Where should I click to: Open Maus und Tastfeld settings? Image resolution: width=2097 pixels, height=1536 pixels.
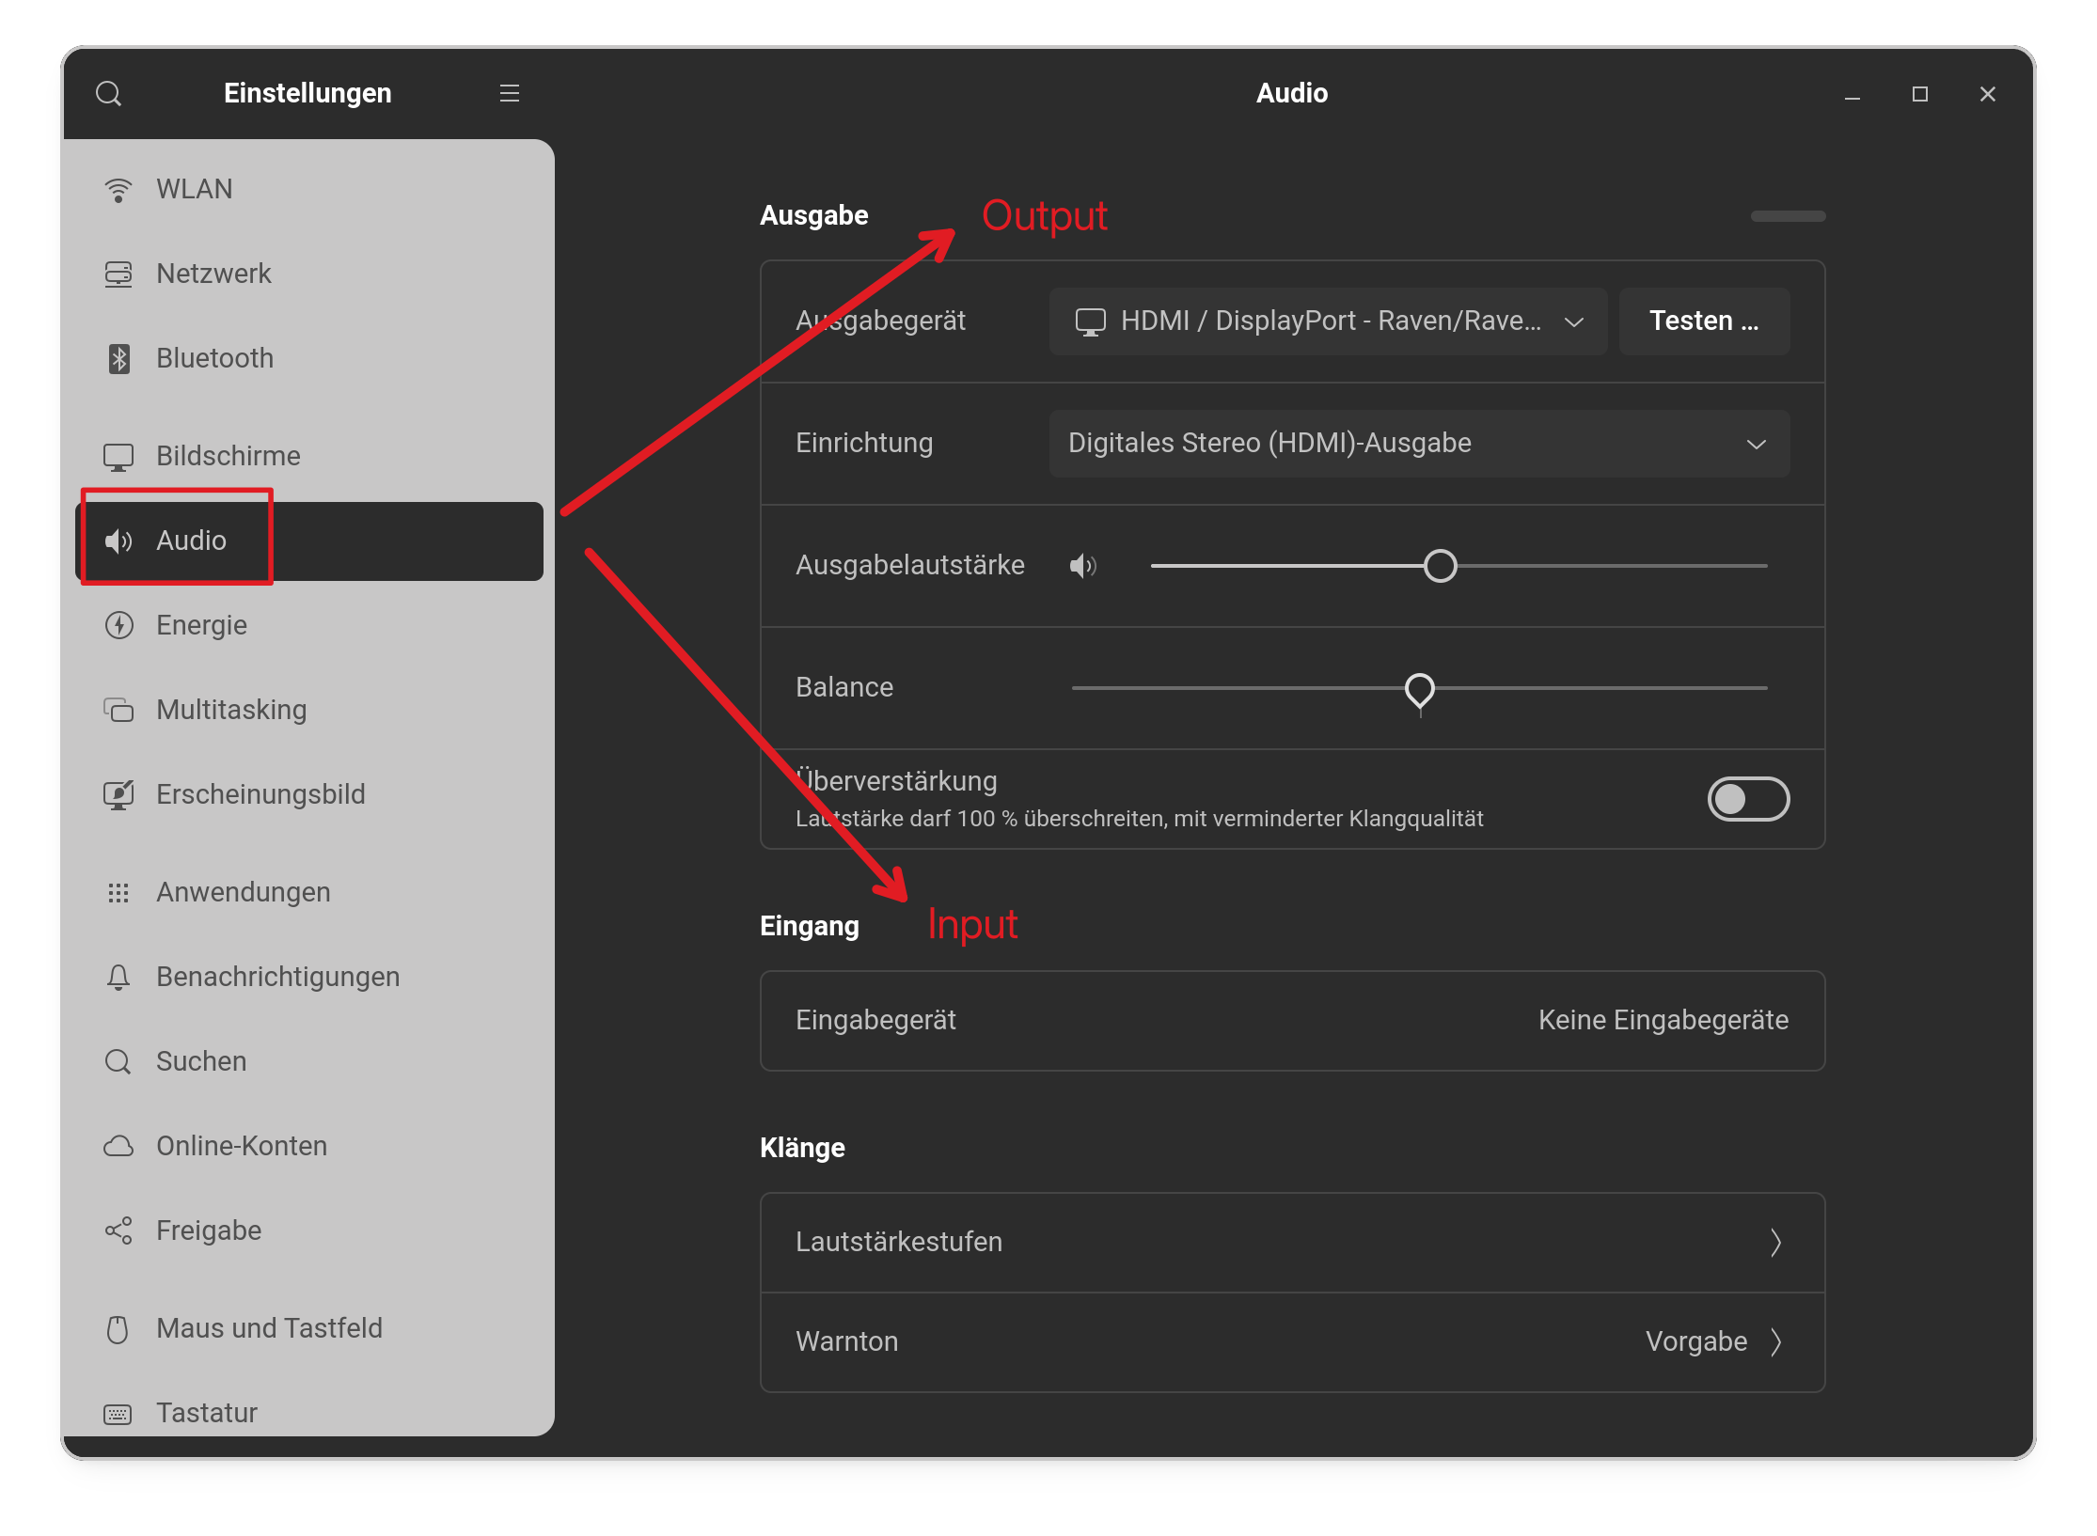269,1328
